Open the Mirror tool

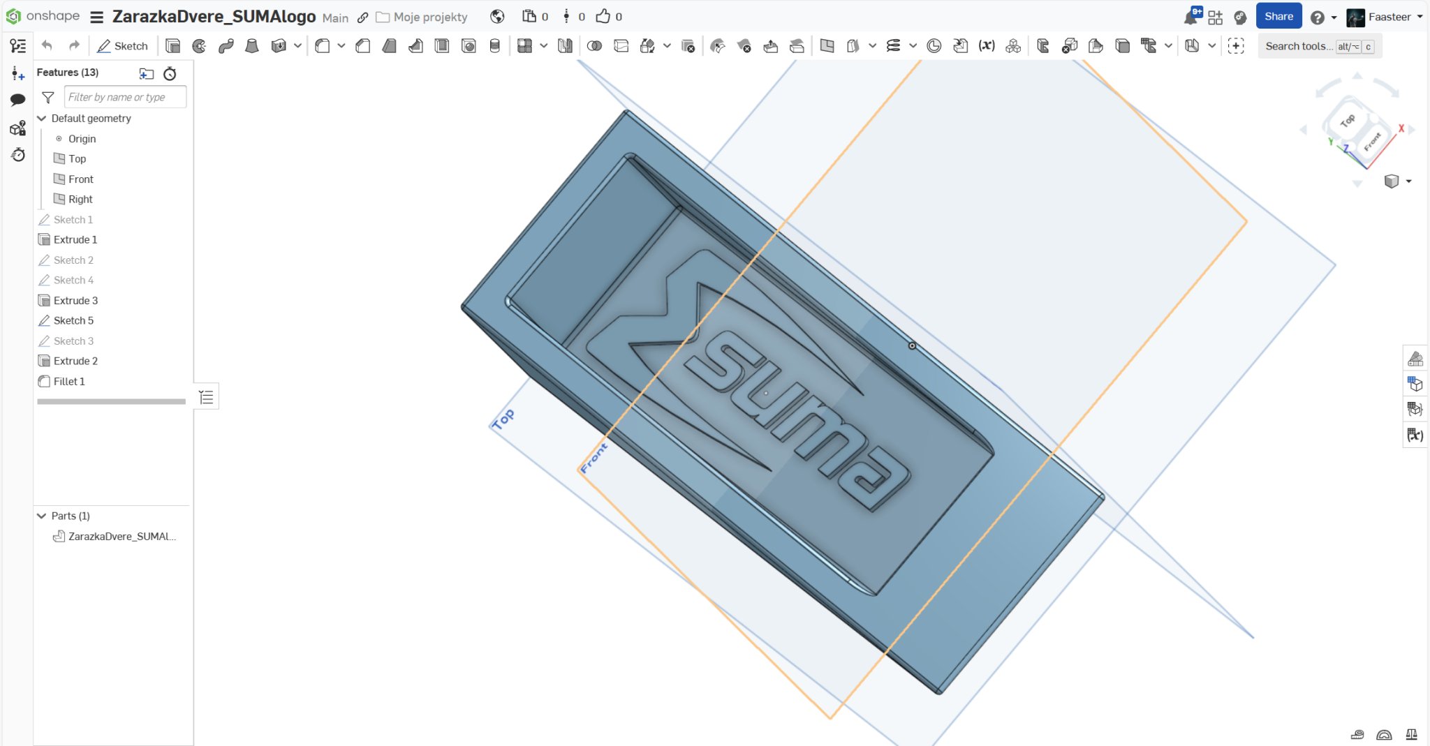565,46
